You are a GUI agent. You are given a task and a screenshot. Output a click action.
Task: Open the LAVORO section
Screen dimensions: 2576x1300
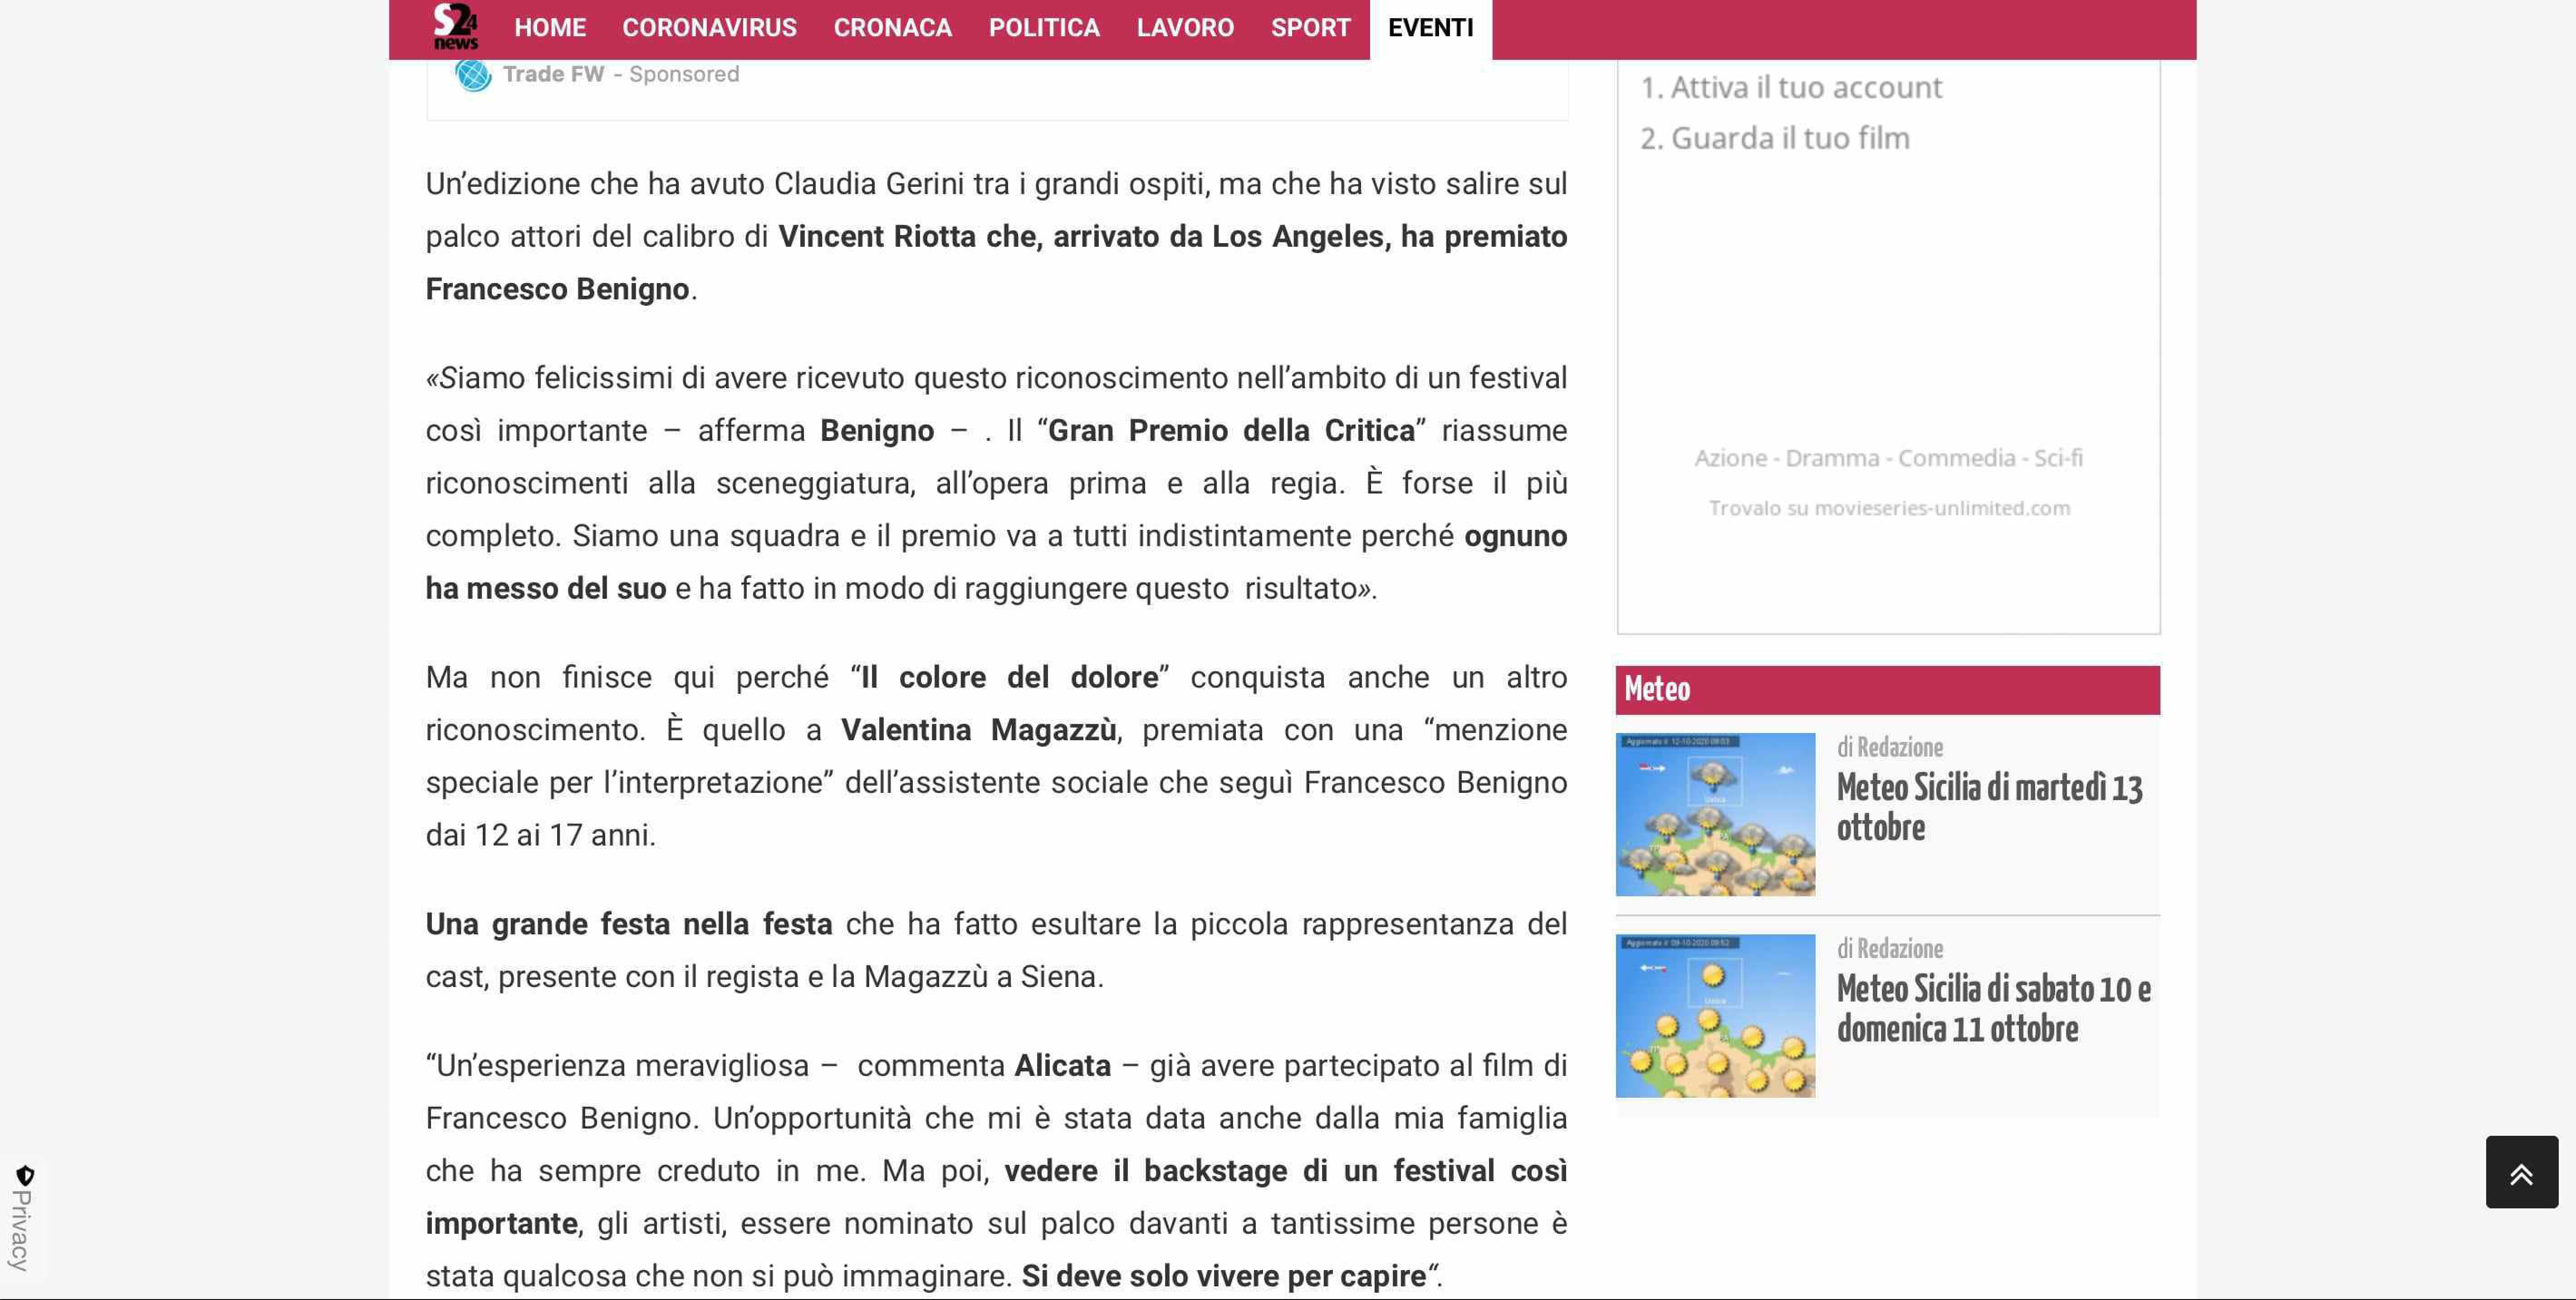[x=1185, y=28]
